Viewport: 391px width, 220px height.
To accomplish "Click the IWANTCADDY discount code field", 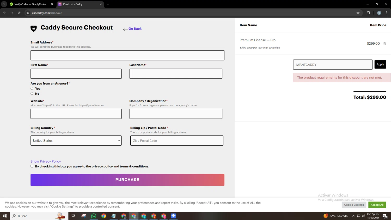I will click(333, 65).
